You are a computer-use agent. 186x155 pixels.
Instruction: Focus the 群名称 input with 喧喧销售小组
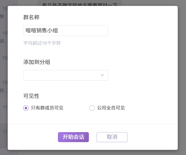tap(65, 31)
